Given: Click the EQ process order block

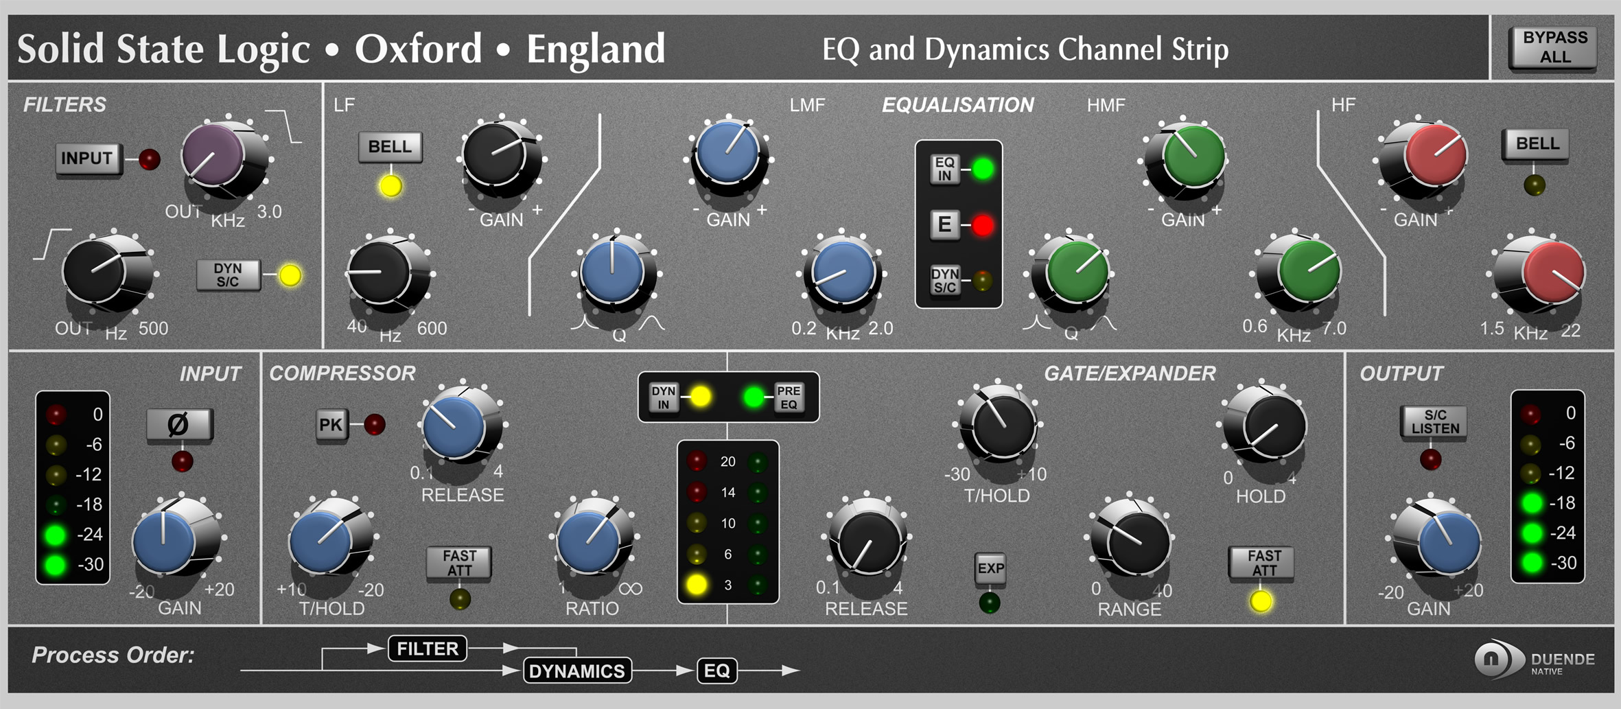Looking at the screenshot, I should click(x=717, y=671).
